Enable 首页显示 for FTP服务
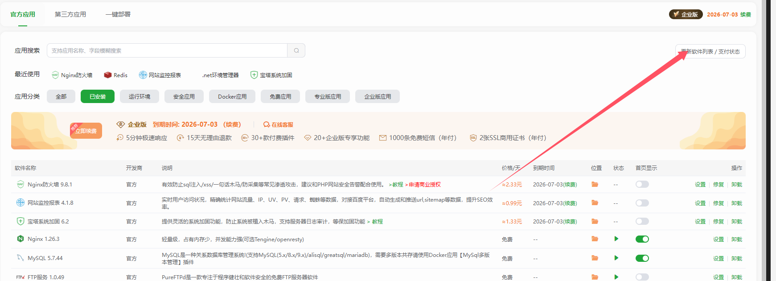The width and height of the screenshot is (776, 281). tap(642, 277)
